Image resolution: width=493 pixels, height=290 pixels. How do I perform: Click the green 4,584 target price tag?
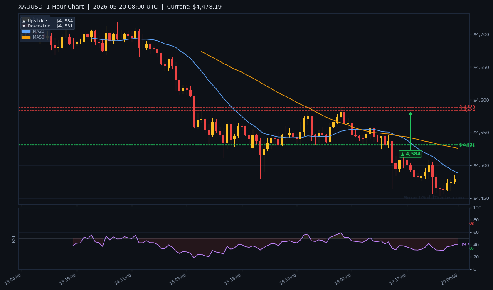[x=410, y=154]
